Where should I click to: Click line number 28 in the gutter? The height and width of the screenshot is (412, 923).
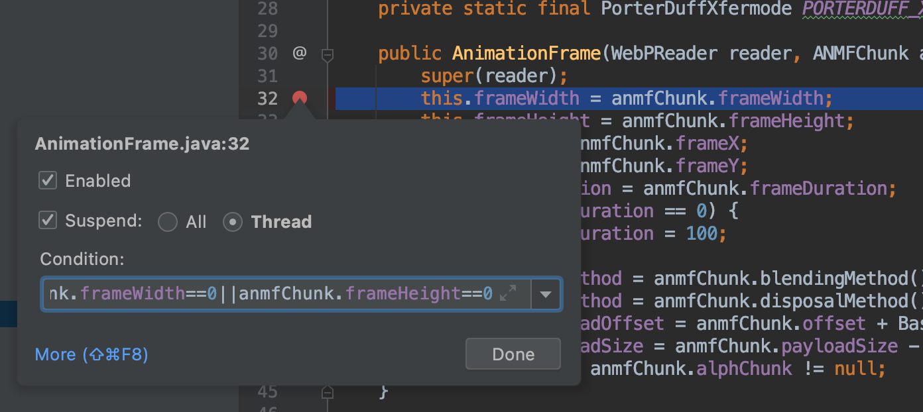coord(267,9)
